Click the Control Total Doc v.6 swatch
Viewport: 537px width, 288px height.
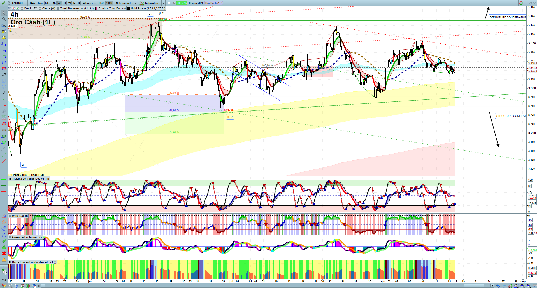(96, 8)
